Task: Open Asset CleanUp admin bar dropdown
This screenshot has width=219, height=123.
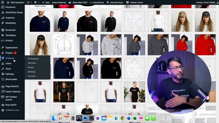Action: pos(59,2)
